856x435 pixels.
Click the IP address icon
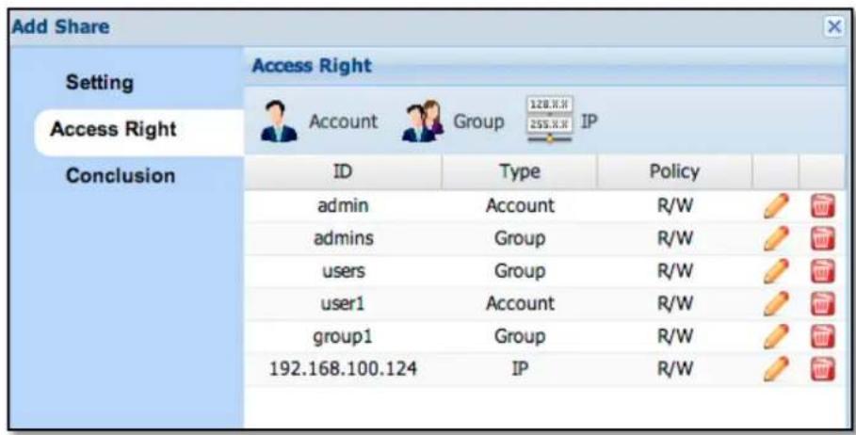(549, 121)
